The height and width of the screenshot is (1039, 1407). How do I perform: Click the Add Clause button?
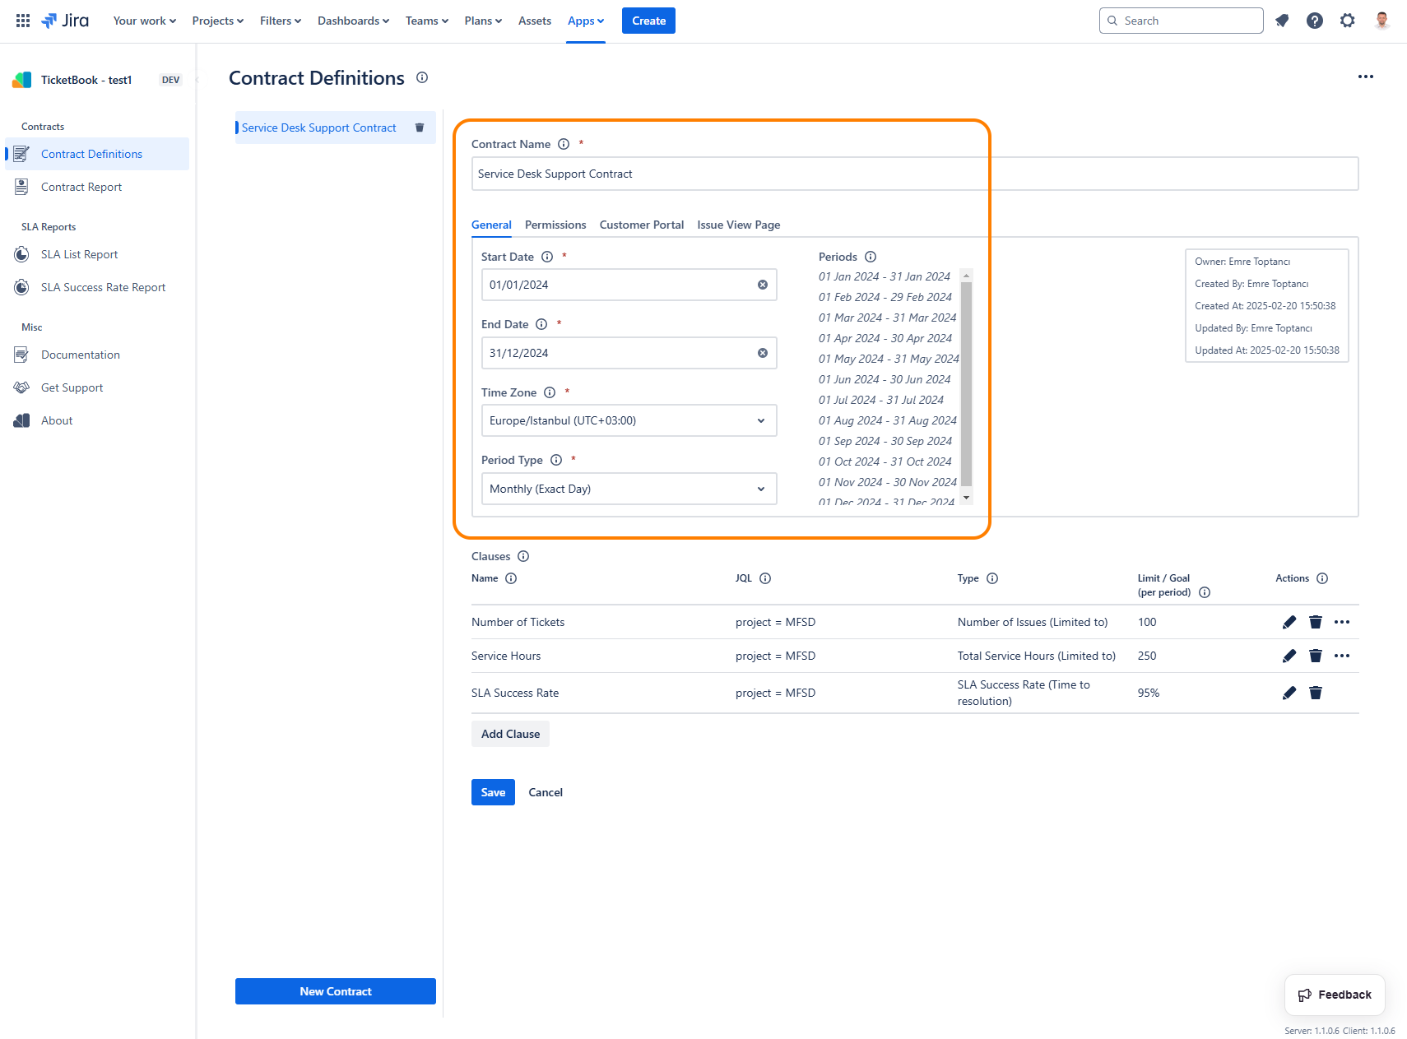tap(510, 734)
